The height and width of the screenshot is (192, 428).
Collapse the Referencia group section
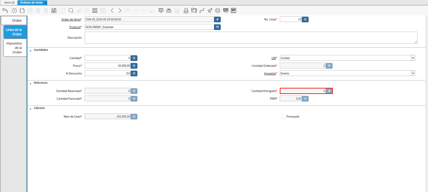[x=31, y=83]
